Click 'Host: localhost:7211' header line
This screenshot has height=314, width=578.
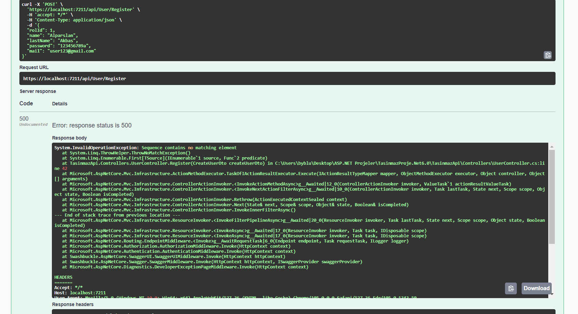pyautogui.click(x=80, y=293)
